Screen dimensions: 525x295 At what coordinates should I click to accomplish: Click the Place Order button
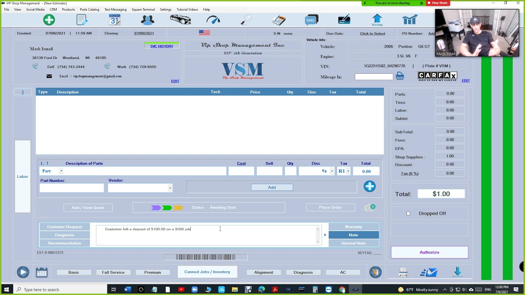(x=330, y=207)
